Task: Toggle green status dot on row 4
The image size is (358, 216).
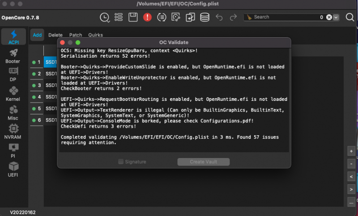Action: (x=34, y=97)
